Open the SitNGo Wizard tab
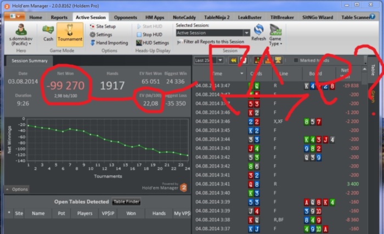Image resolution: width=384 pixels, height=234 pixels. tap(318, 18)
